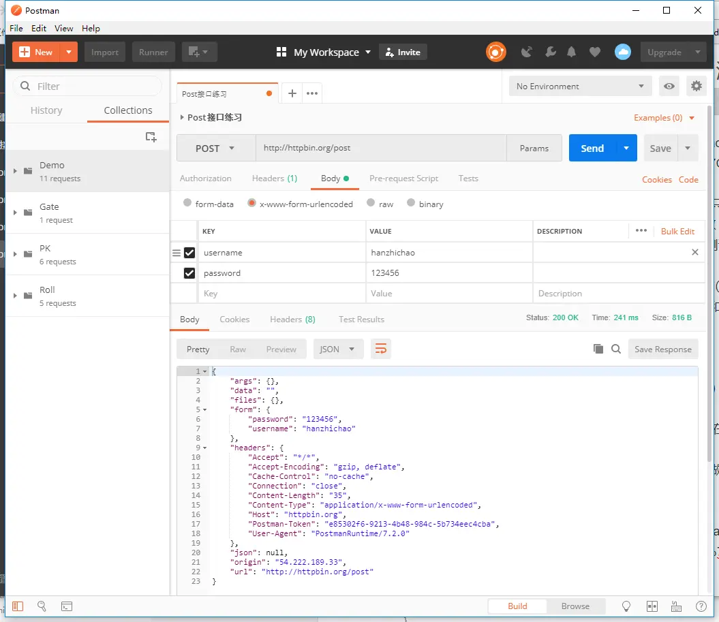
Task: Open My Workspace dropdown
Action: coord(323,52)
